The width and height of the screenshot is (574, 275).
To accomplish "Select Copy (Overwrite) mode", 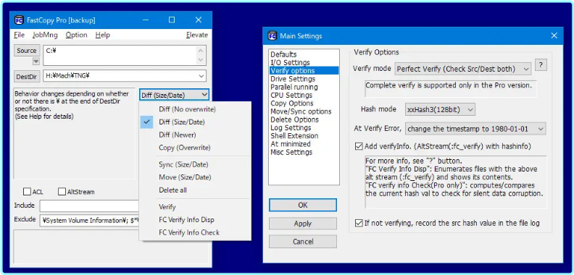I will click(x=195, y=148).
